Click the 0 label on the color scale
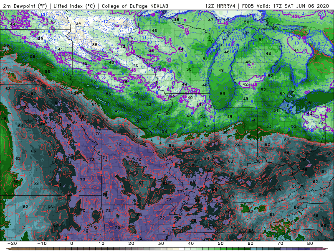 71,243
